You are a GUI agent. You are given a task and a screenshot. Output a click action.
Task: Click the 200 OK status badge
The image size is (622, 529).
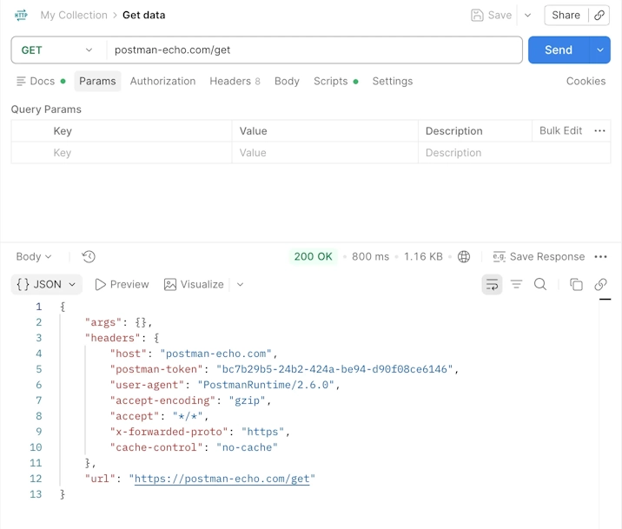[x=313, y=256]
